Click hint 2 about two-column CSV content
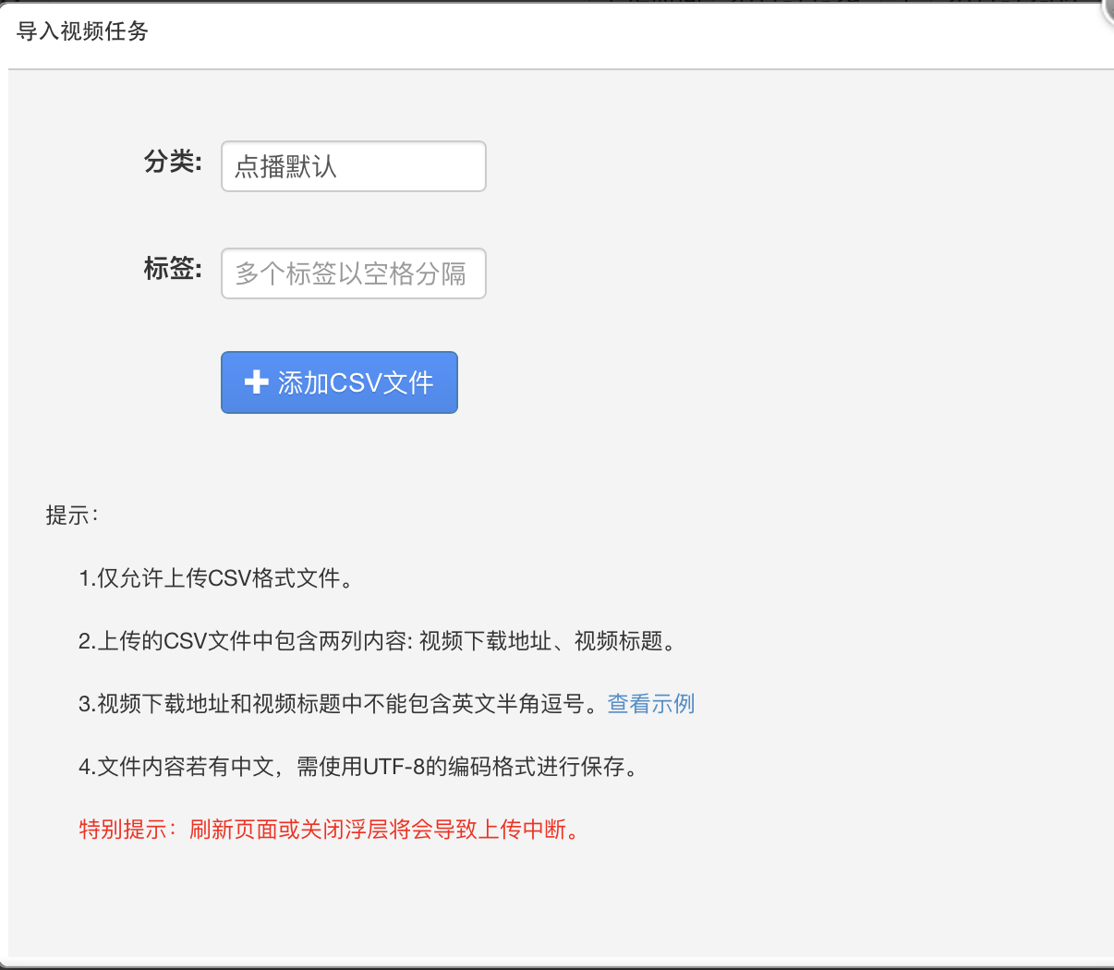The width and height of the screenshot is (1114, 970). click(x=379, y=641)
